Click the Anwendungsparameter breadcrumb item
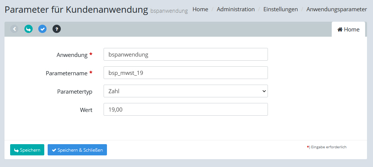 [337, 9]
